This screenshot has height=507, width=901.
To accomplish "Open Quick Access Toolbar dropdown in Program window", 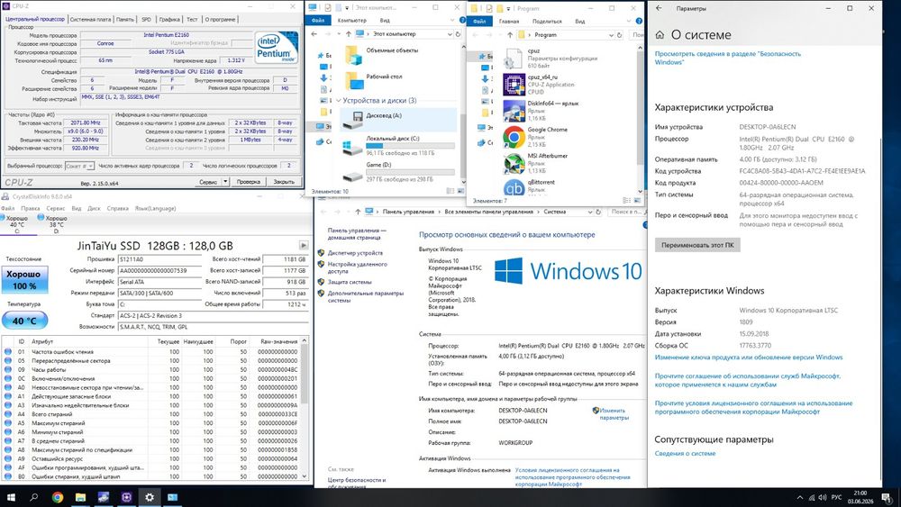I will (x=508, y=9).
